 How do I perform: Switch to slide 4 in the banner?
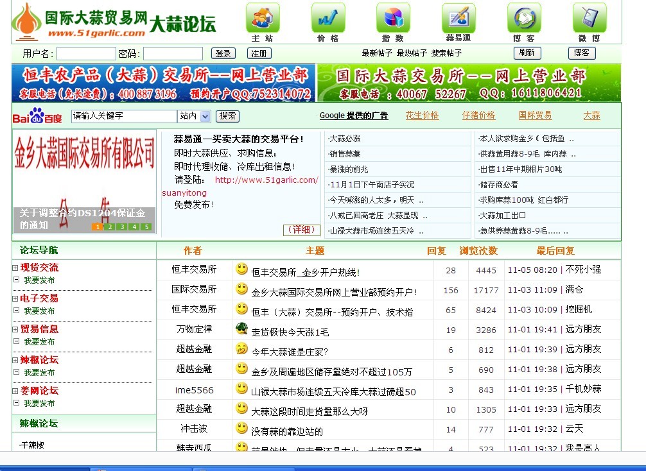(x=134, y=227)
